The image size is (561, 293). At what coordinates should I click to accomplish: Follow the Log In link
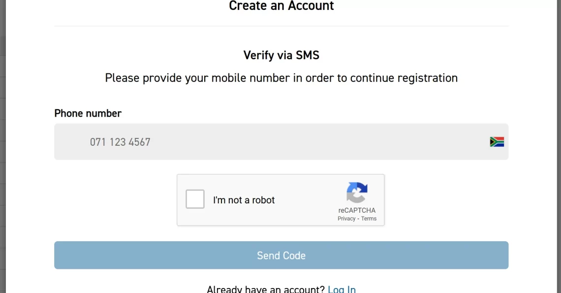342,289
